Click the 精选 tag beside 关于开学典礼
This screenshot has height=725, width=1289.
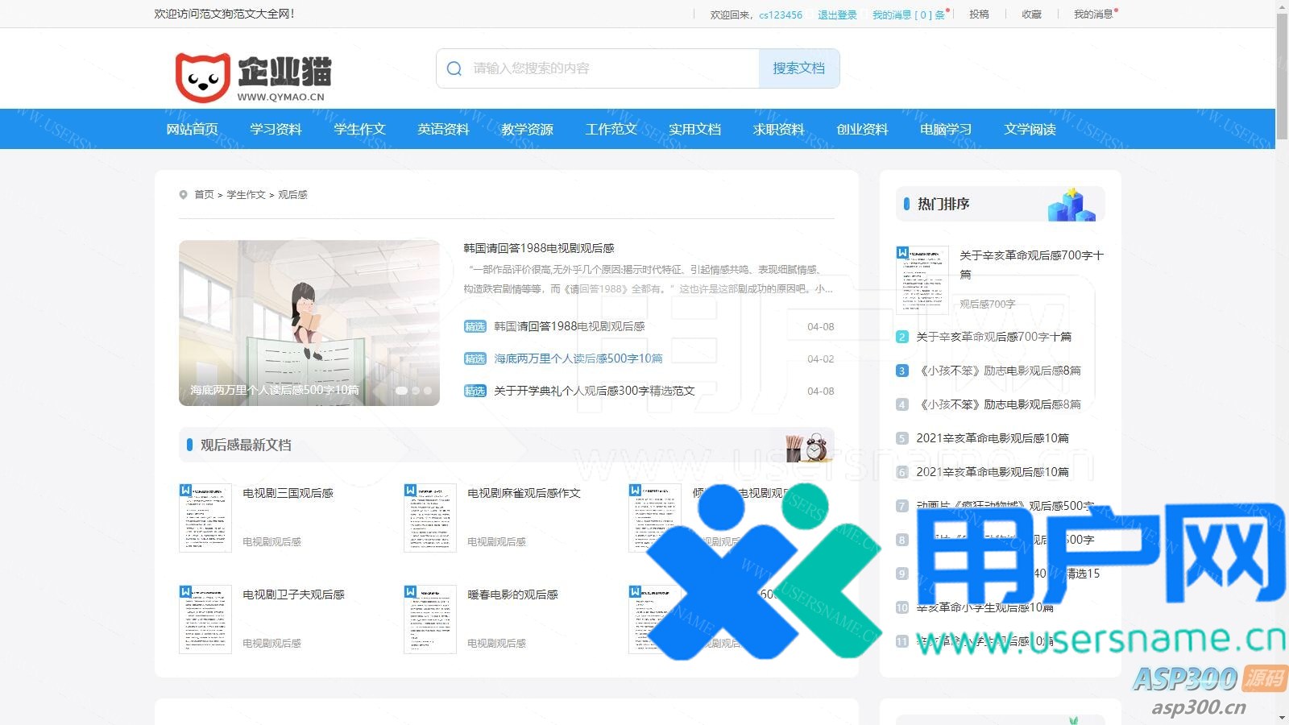(x=475, y=391)
